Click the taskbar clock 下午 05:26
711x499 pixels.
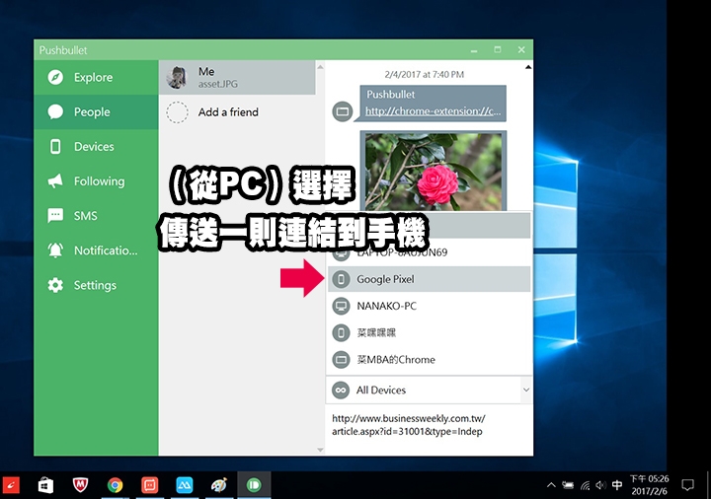[x=649, y=485]
